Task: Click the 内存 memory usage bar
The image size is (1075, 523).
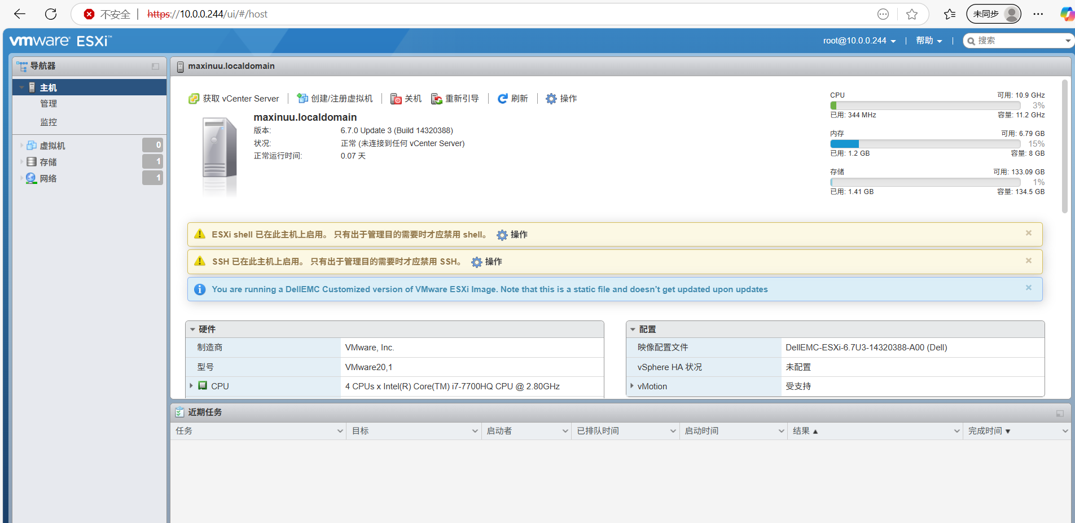Action: click(x=925, y=144)
